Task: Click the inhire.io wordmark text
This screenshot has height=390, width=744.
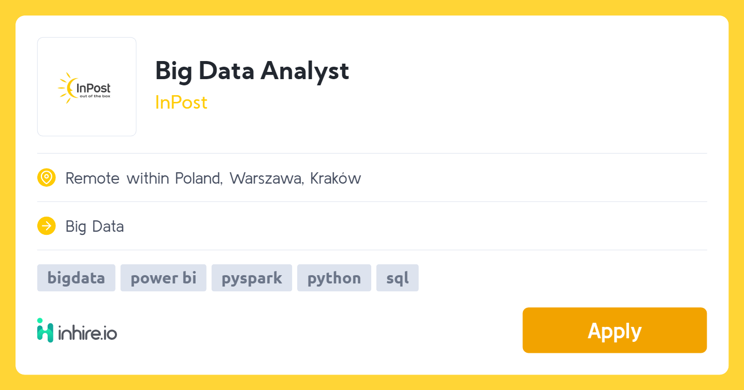Action: pyautogui.click(x=87, y=333)
